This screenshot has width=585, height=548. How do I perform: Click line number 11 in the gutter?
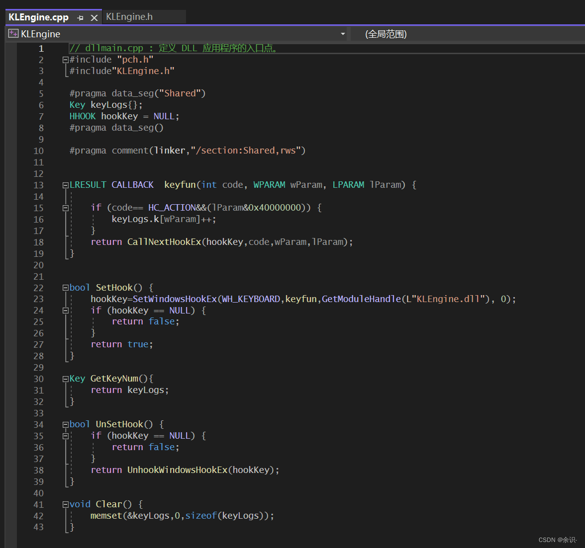click(x=38, y=162)
